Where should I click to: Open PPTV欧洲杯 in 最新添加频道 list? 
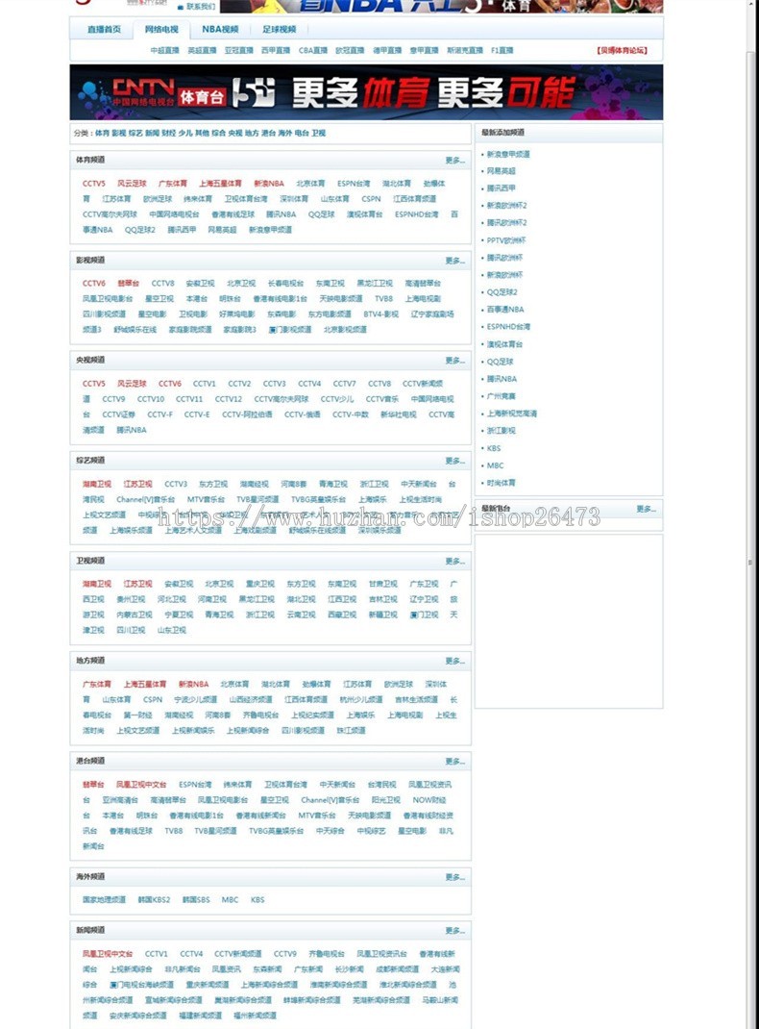click(506, 240)
